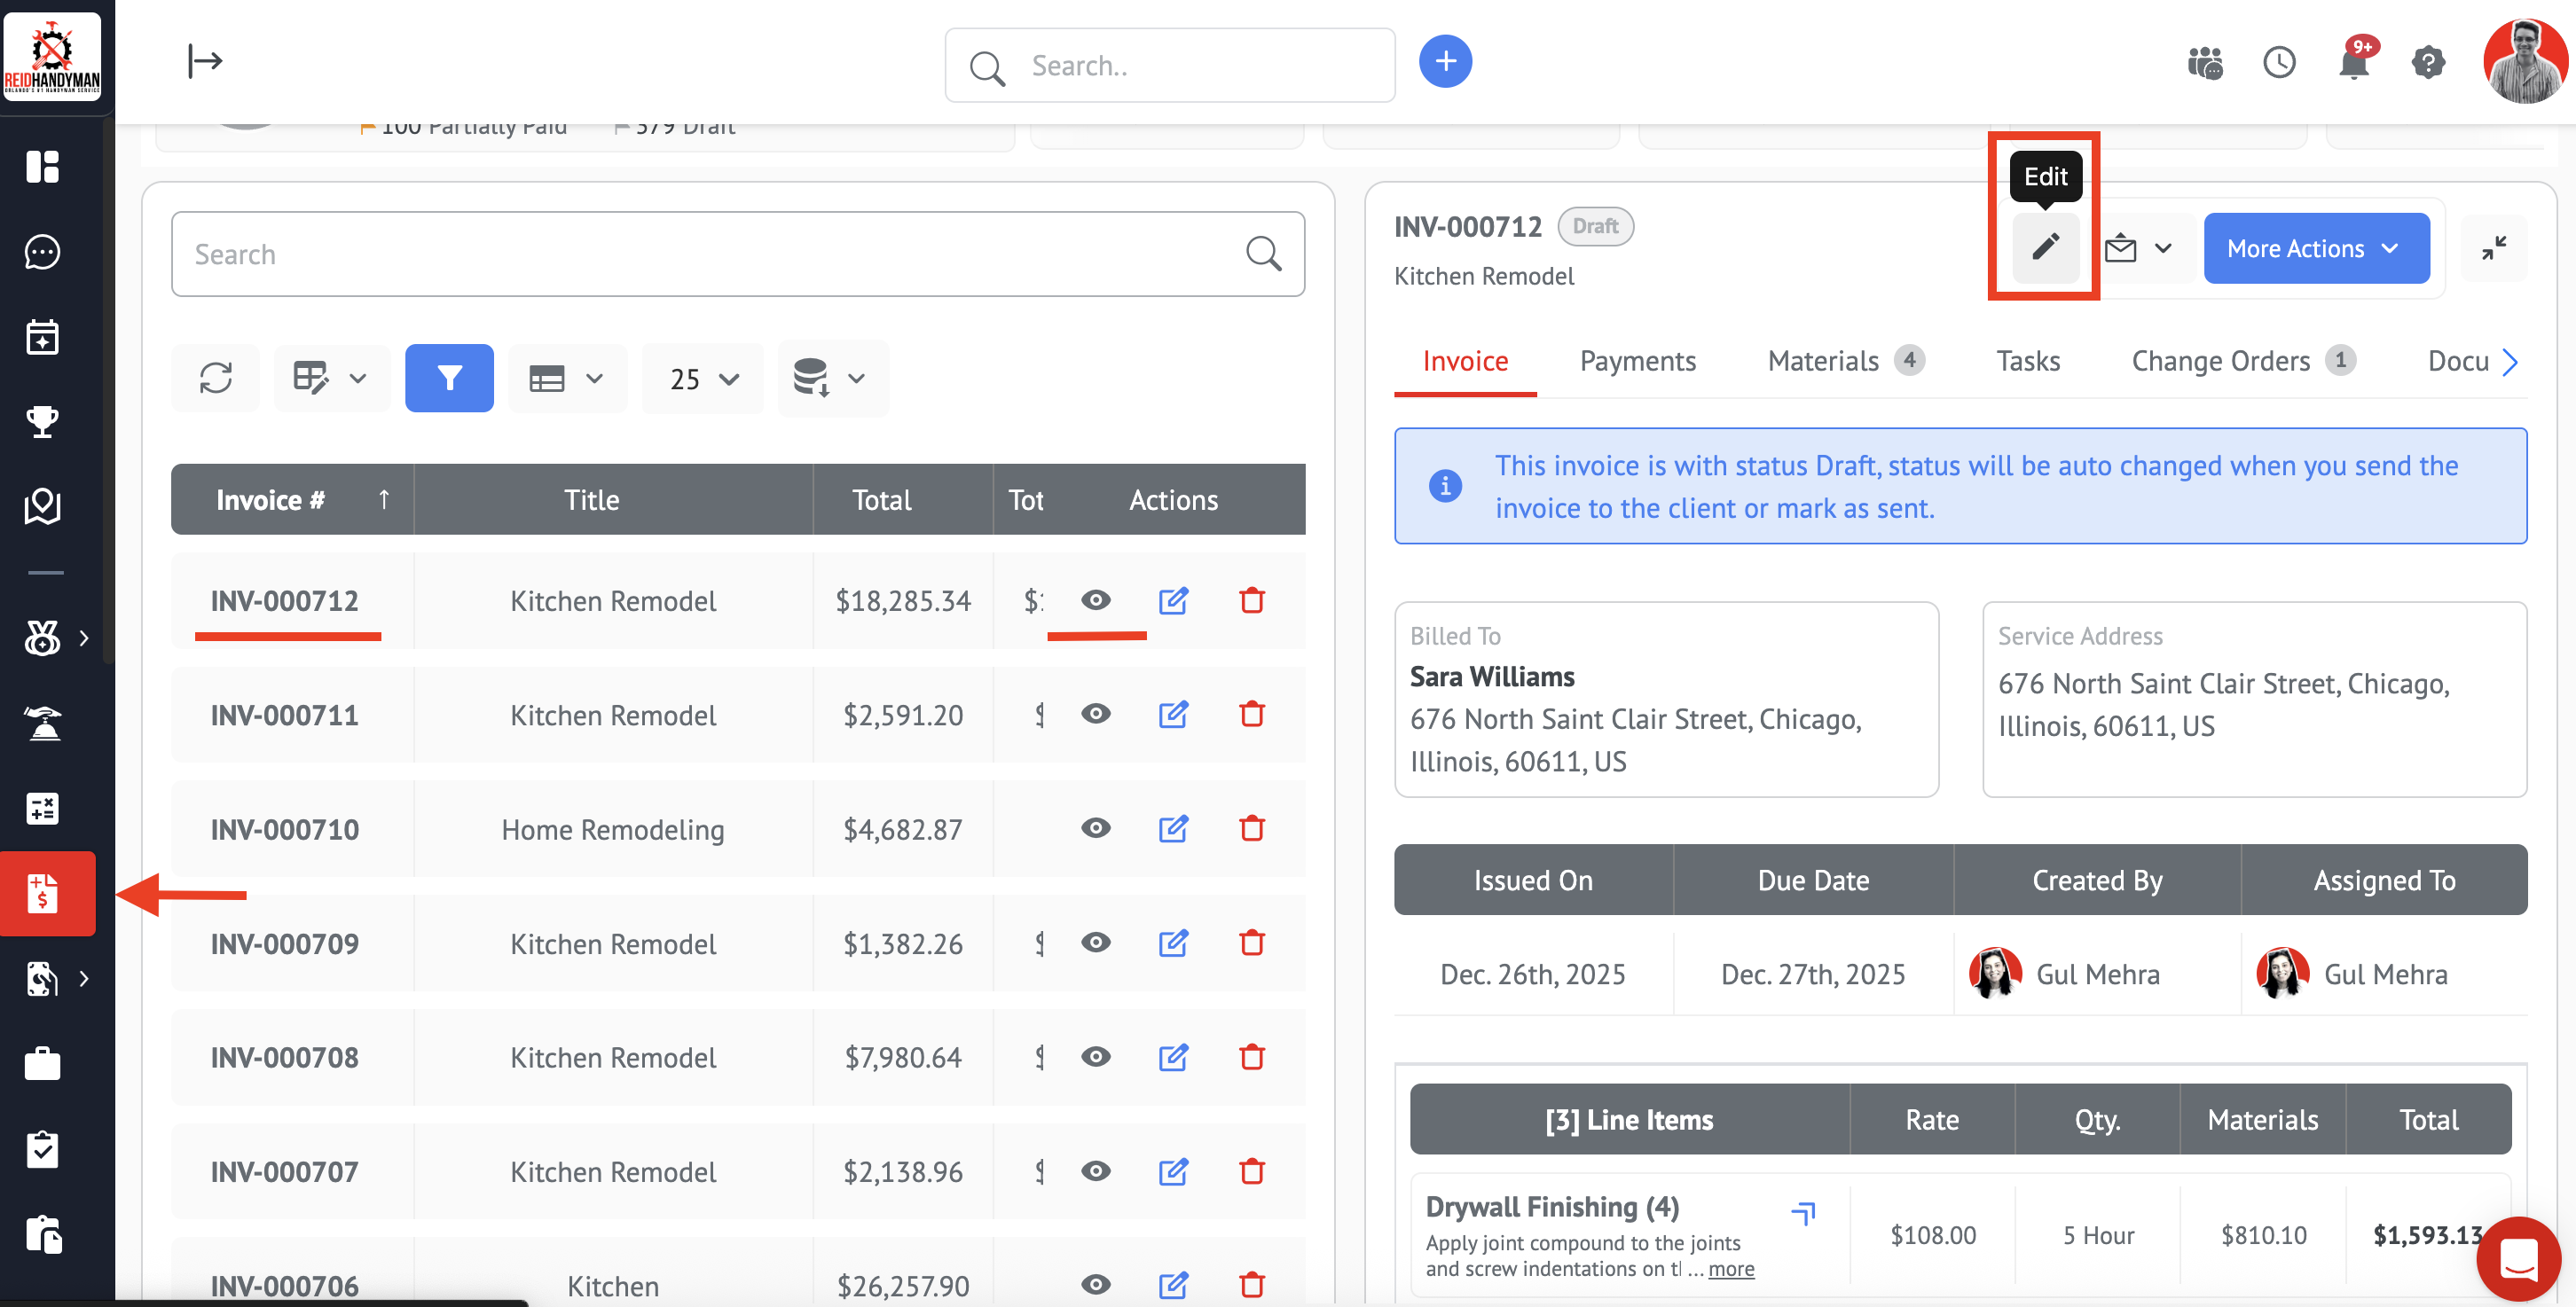Open edit for INV-000710 row

(x=1173, y=828)
